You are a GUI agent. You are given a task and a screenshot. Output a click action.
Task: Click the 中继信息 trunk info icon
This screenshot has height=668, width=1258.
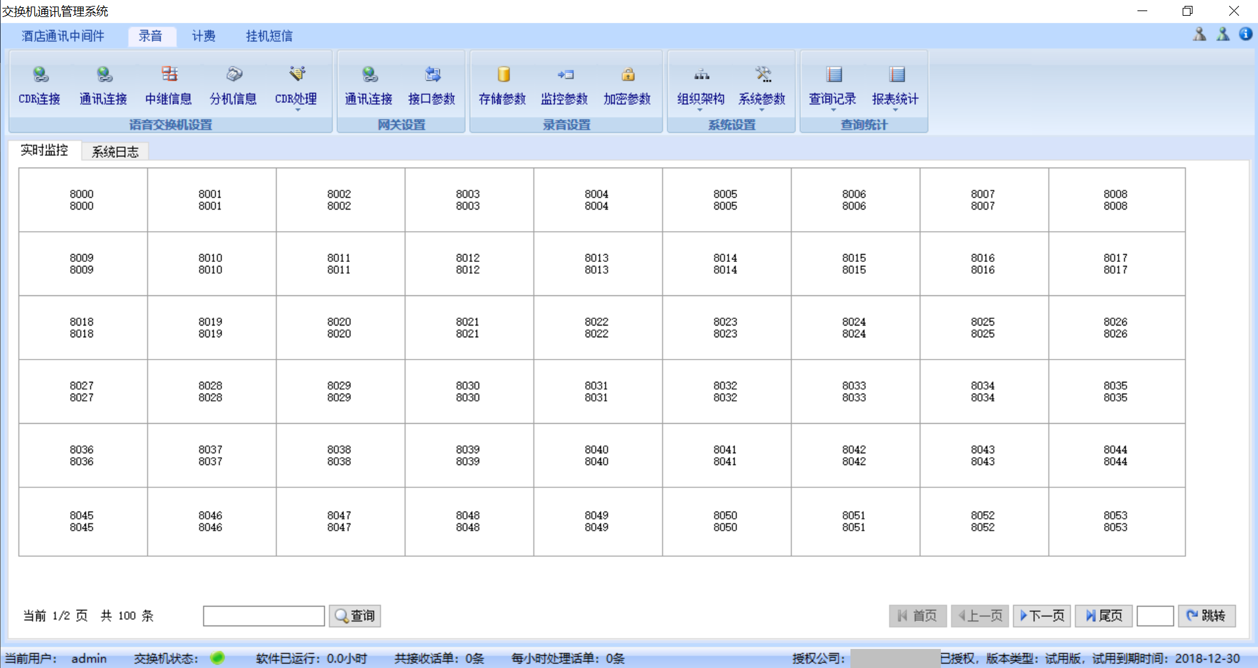pos(169,75)
